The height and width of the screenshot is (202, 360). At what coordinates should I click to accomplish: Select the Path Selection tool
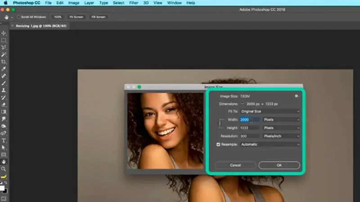coord(4,148)
